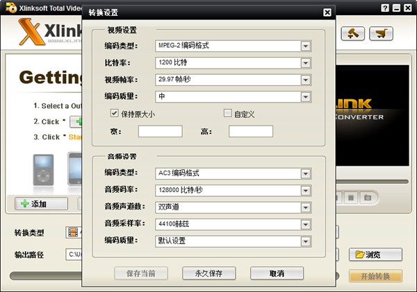Click the 取消 button
Screen dimensions: 417x292
(277, 273)
